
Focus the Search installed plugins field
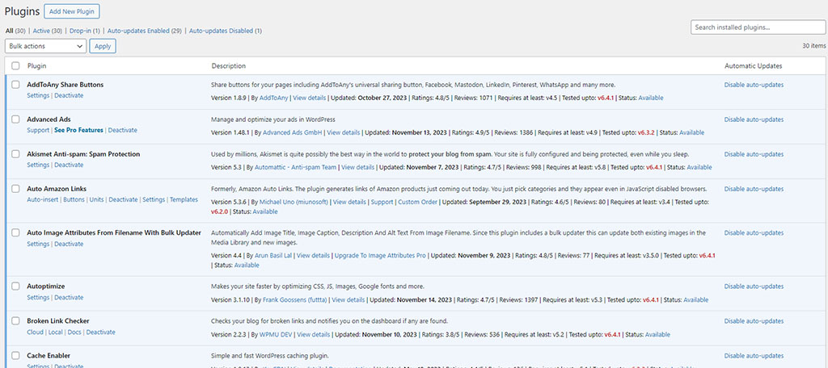[x=758, y=27]
